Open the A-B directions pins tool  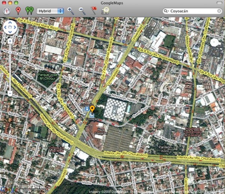(x=29, y=11)
